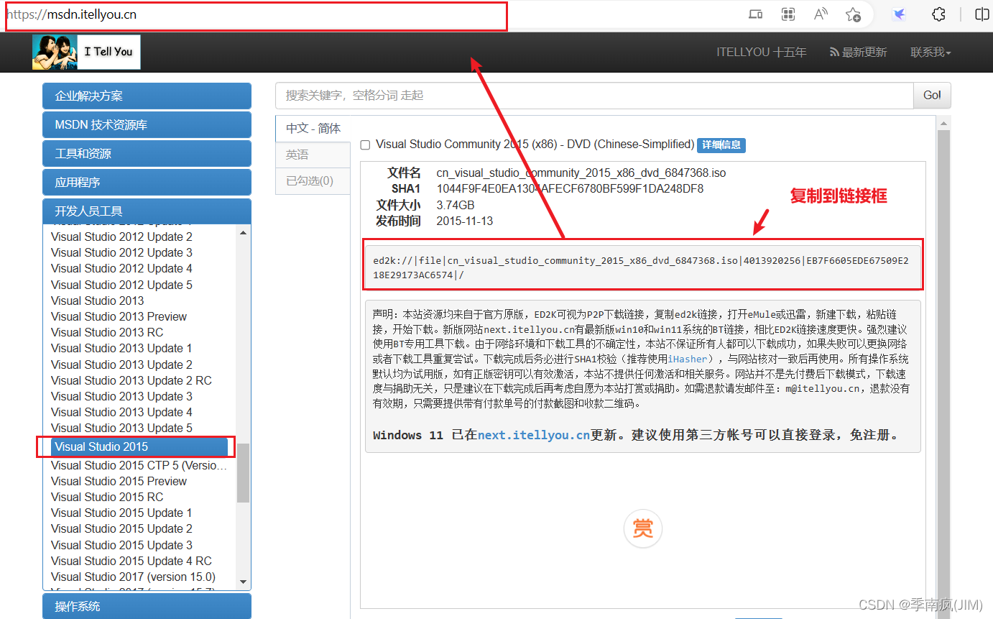Expand the MSDN 技术资源库 section
Viewport: 993px width, 619px height.
pyautogui.click(x=147, y=124)
